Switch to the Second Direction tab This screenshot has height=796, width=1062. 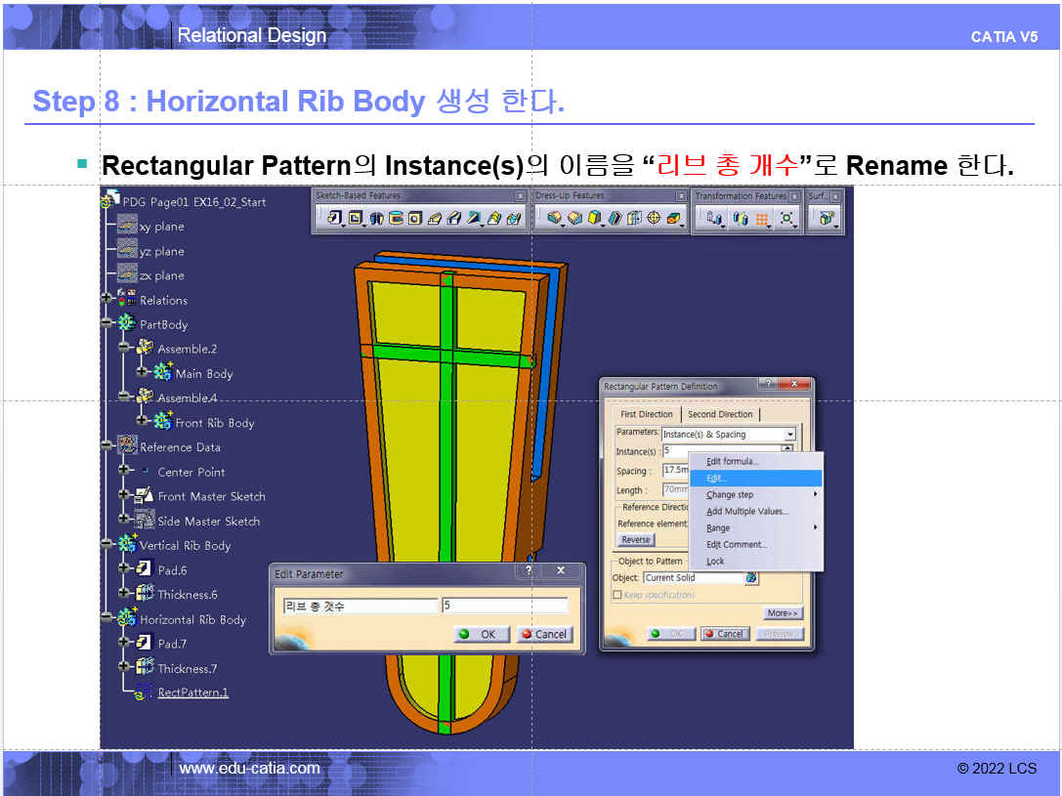click(x=720, y=414)
